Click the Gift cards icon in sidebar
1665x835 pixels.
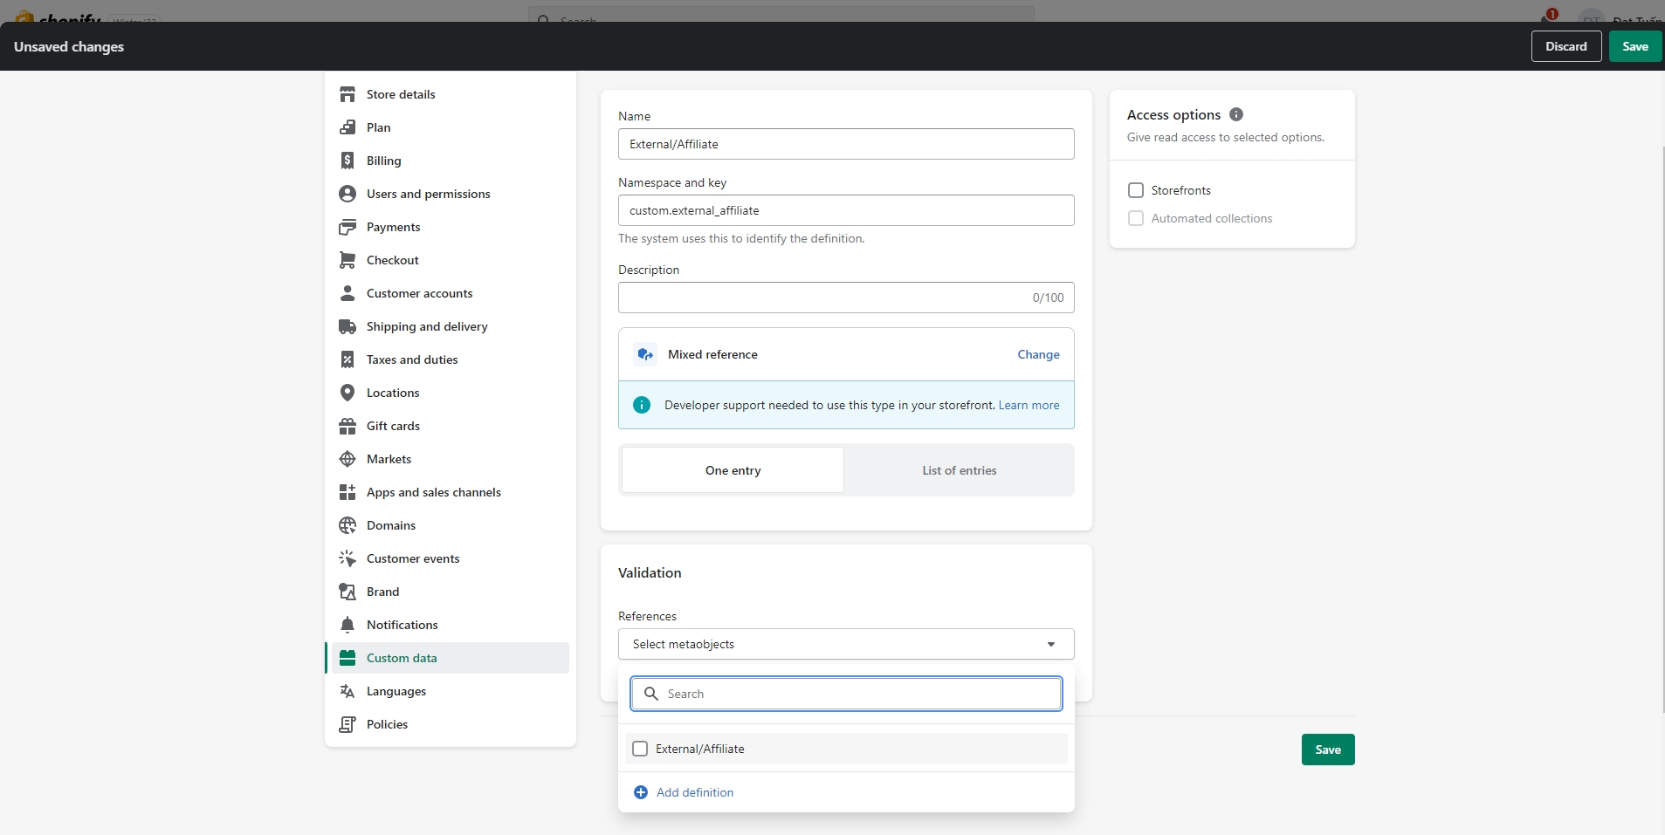(347, 426)
